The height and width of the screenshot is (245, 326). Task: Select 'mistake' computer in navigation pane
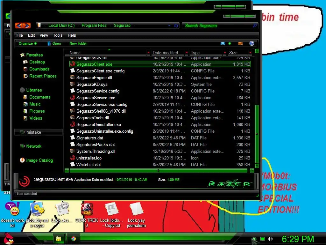38,132
